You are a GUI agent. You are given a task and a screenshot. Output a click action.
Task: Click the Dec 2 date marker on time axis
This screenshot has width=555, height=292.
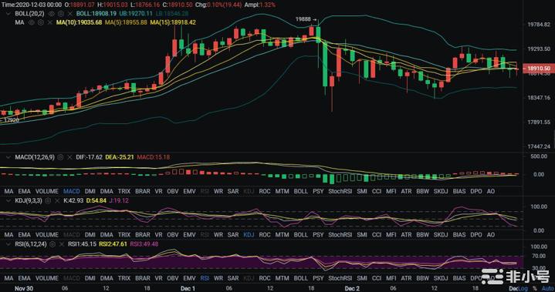click(352, 288)
